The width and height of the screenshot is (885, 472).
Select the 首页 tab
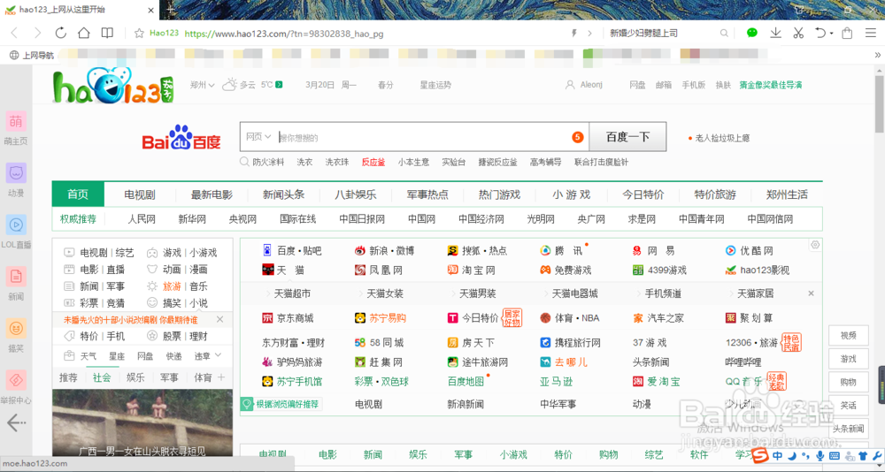pos(78,194)
